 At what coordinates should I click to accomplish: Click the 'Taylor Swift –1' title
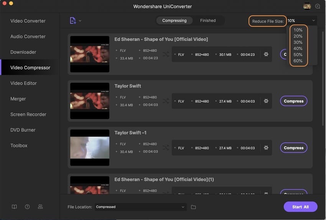[130, 133]
